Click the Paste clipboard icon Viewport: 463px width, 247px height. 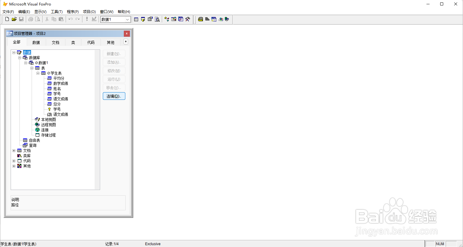pyautogui.click(x=61, y=19)
